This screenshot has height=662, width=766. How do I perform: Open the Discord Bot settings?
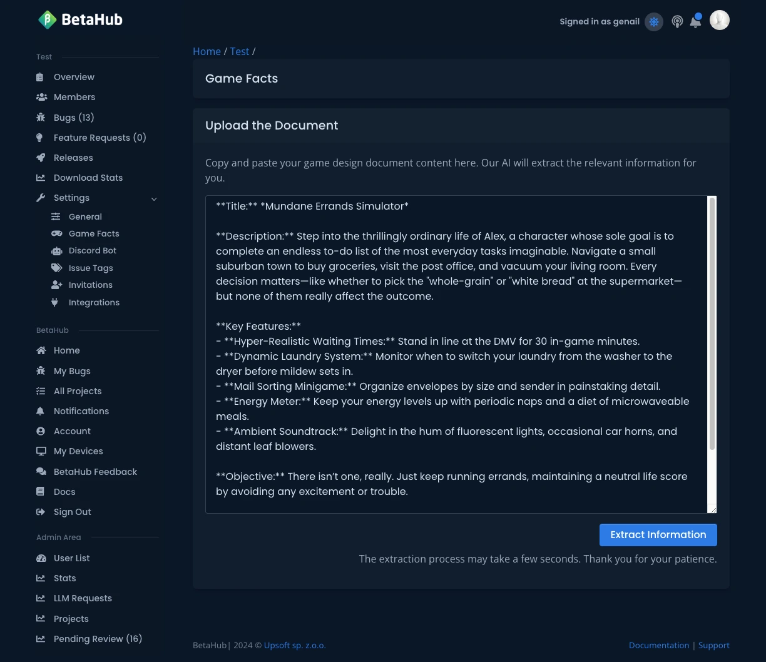click(92, 250)
